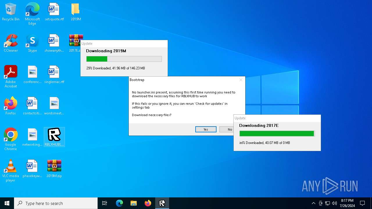Select the phasekeyw... Word document
Screen dimensions: 372x209
click(32, 169)
